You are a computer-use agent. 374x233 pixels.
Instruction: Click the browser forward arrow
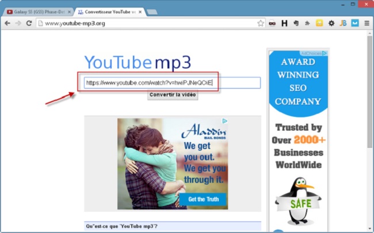(18, 23)
